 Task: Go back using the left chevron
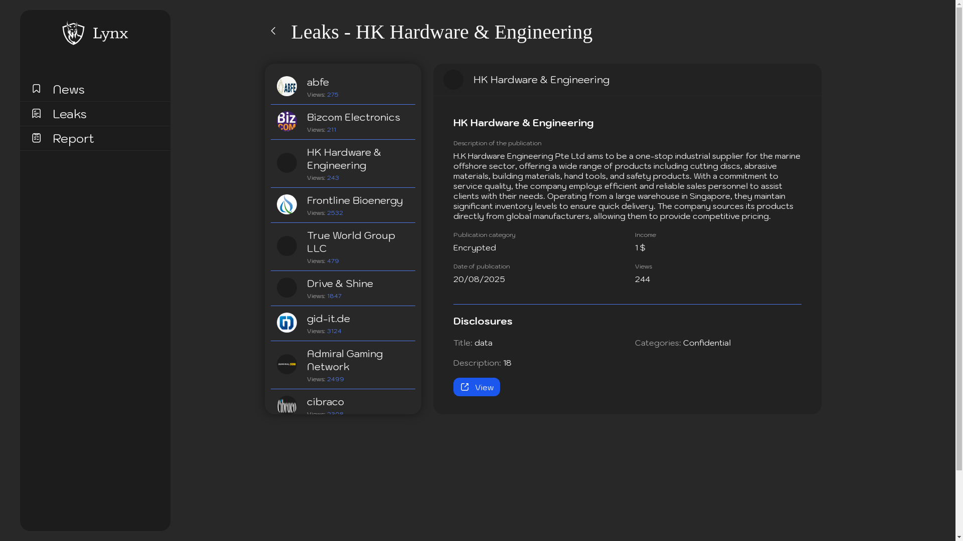coord(273,31)
